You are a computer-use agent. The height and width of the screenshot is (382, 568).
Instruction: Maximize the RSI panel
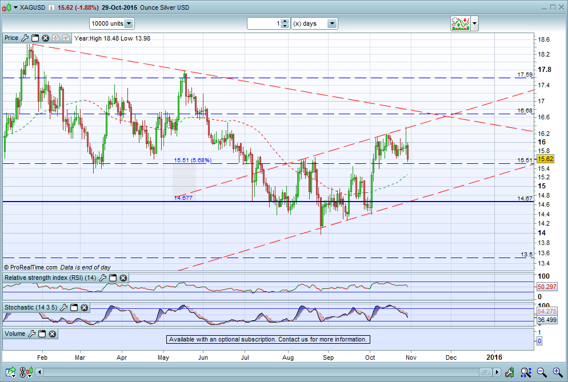[113, 278]
